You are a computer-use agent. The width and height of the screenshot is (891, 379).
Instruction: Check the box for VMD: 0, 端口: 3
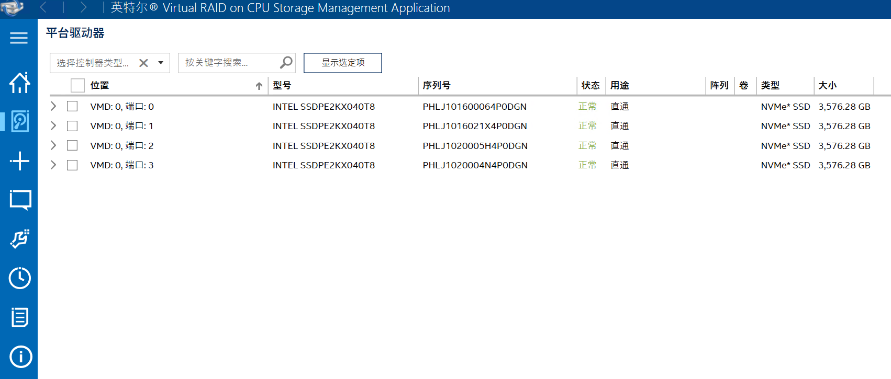coord(72,165)
